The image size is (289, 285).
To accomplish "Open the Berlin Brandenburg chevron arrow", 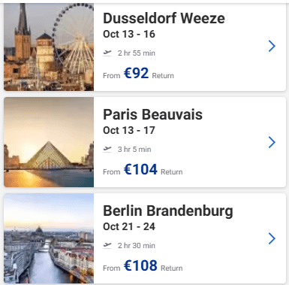I will pos(272,238).
